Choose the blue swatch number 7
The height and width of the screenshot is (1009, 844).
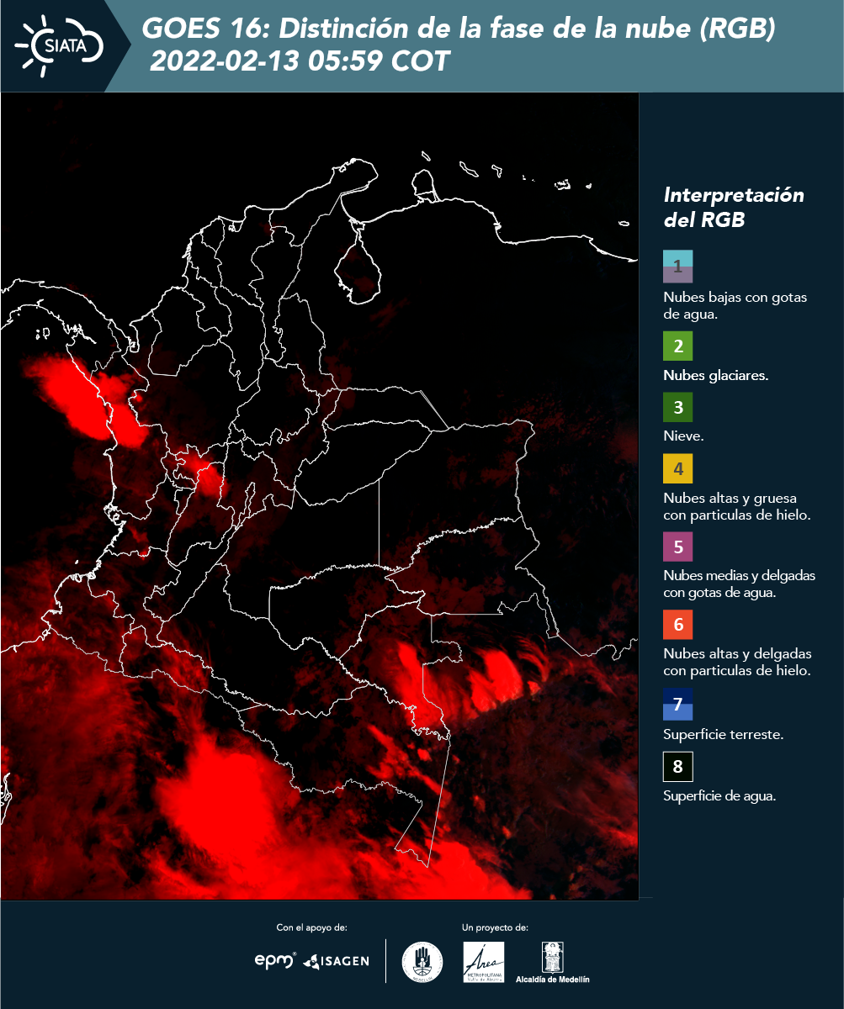[677, 704]
